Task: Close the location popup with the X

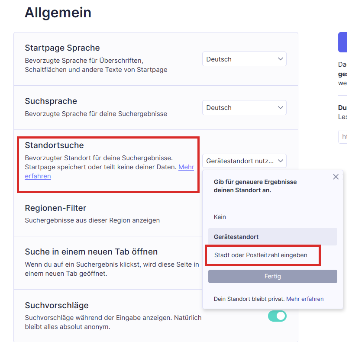Action: (x=336, y=177)
